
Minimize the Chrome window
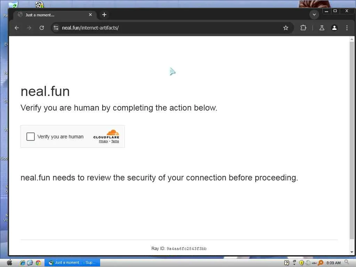(326, 11)
